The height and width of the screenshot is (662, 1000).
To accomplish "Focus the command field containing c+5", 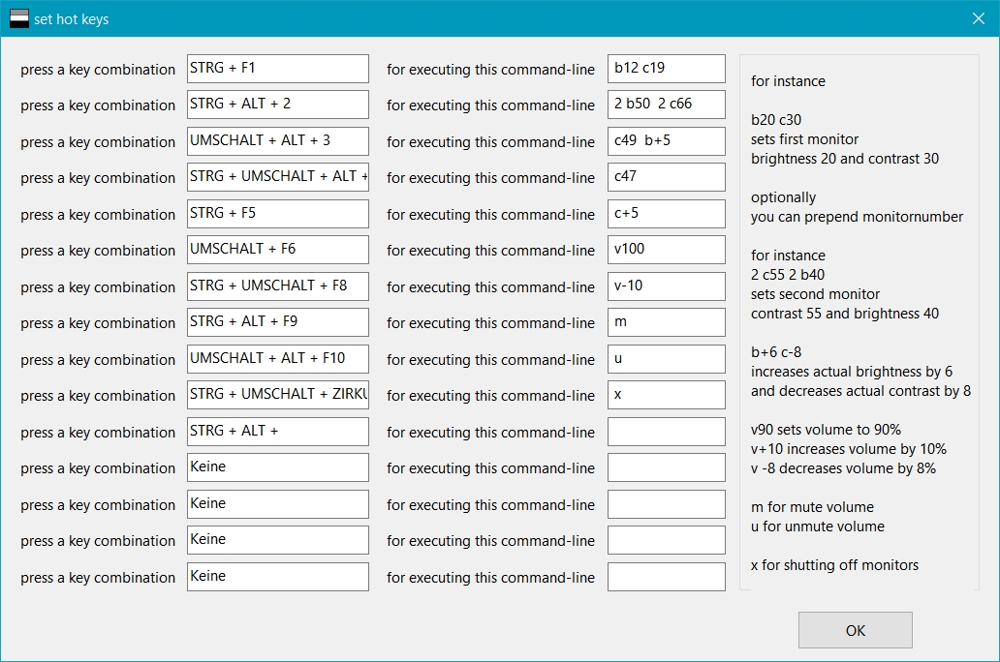I will coord(667,214).
